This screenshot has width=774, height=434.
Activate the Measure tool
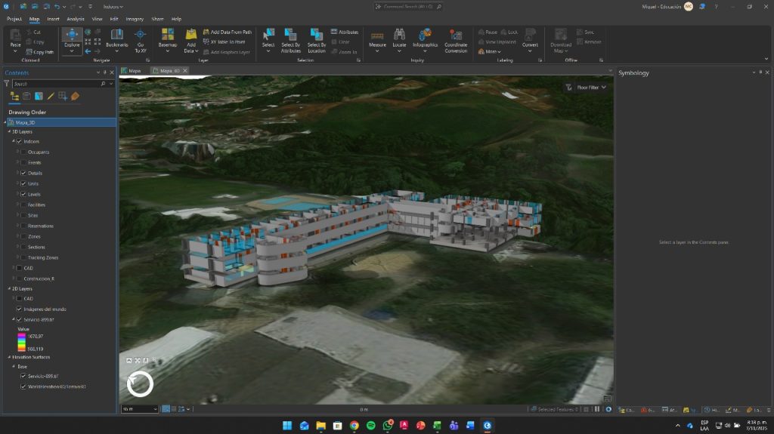pyautogui.click(x=377, y=35)
